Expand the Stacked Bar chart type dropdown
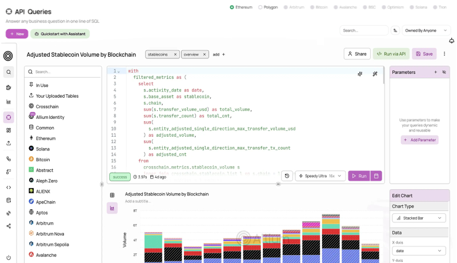The height and width of the screenshot is (263, 457). (419, 218)
